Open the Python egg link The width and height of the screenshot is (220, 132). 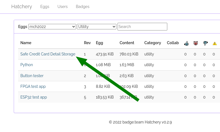(x=27, y=65)
